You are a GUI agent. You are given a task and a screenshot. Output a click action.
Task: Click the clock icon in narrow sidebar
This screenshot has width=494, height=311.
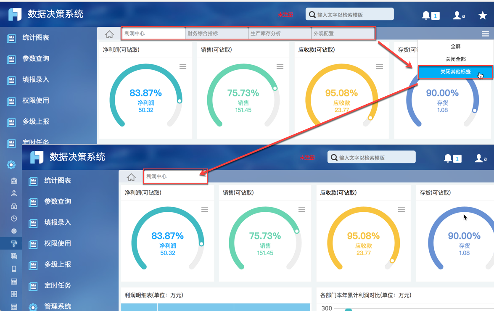[x=14, y=219]
